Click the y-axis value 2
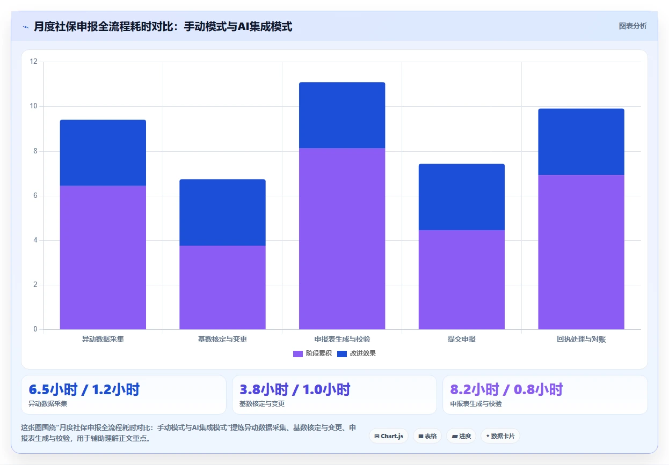Screen dimensions: 669x465 coord(35,285)
